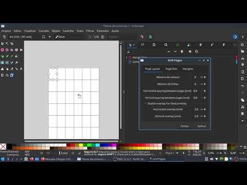Click the open folder icon in right bar
The width and height of the screenshot is (247, 185).
coord(242,51)
